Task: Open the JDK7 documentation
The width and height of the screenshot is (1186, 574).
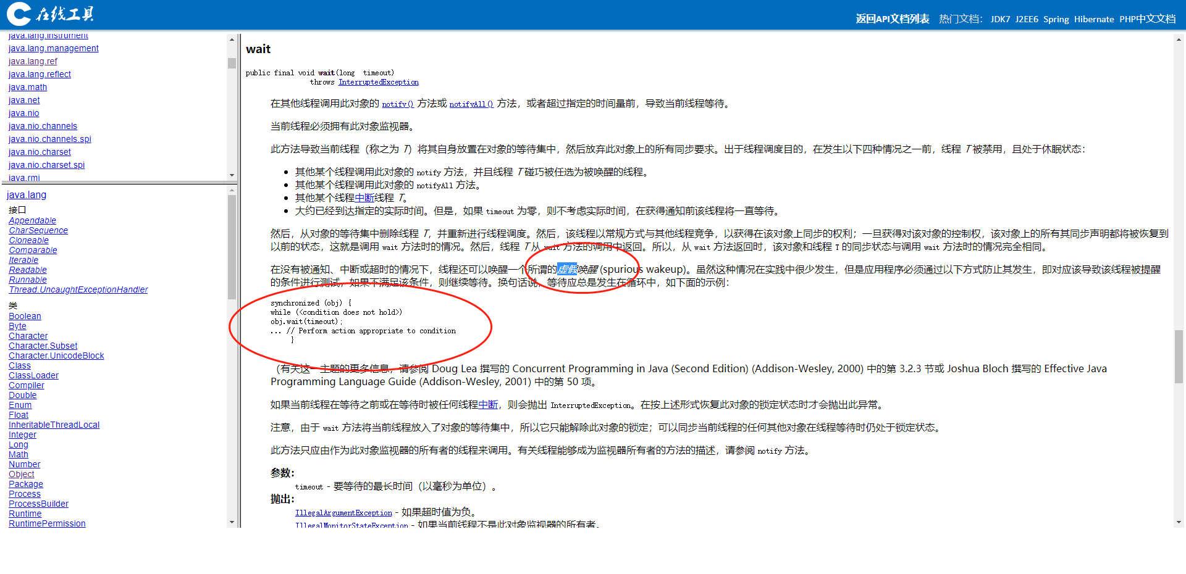Action: (x=1000, y=19)
